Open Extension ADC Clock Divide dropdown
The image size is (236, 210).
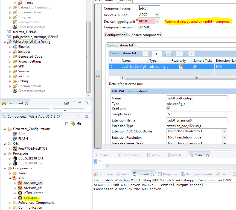[225, 131]
